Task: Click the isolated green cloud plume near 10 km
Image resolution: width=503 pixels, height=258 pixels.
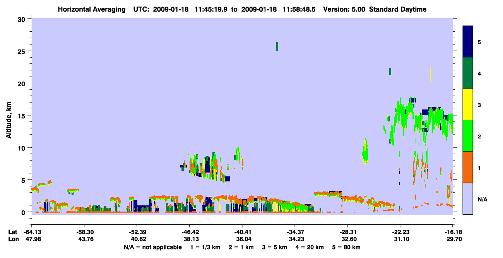Action: click(365, 151)
